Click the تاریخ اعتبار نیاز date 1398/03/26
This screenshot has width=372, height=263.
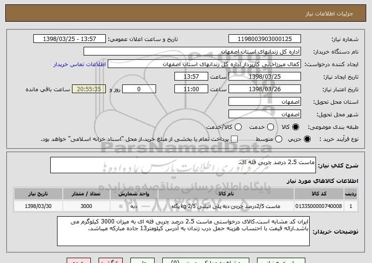pos(265,89)
